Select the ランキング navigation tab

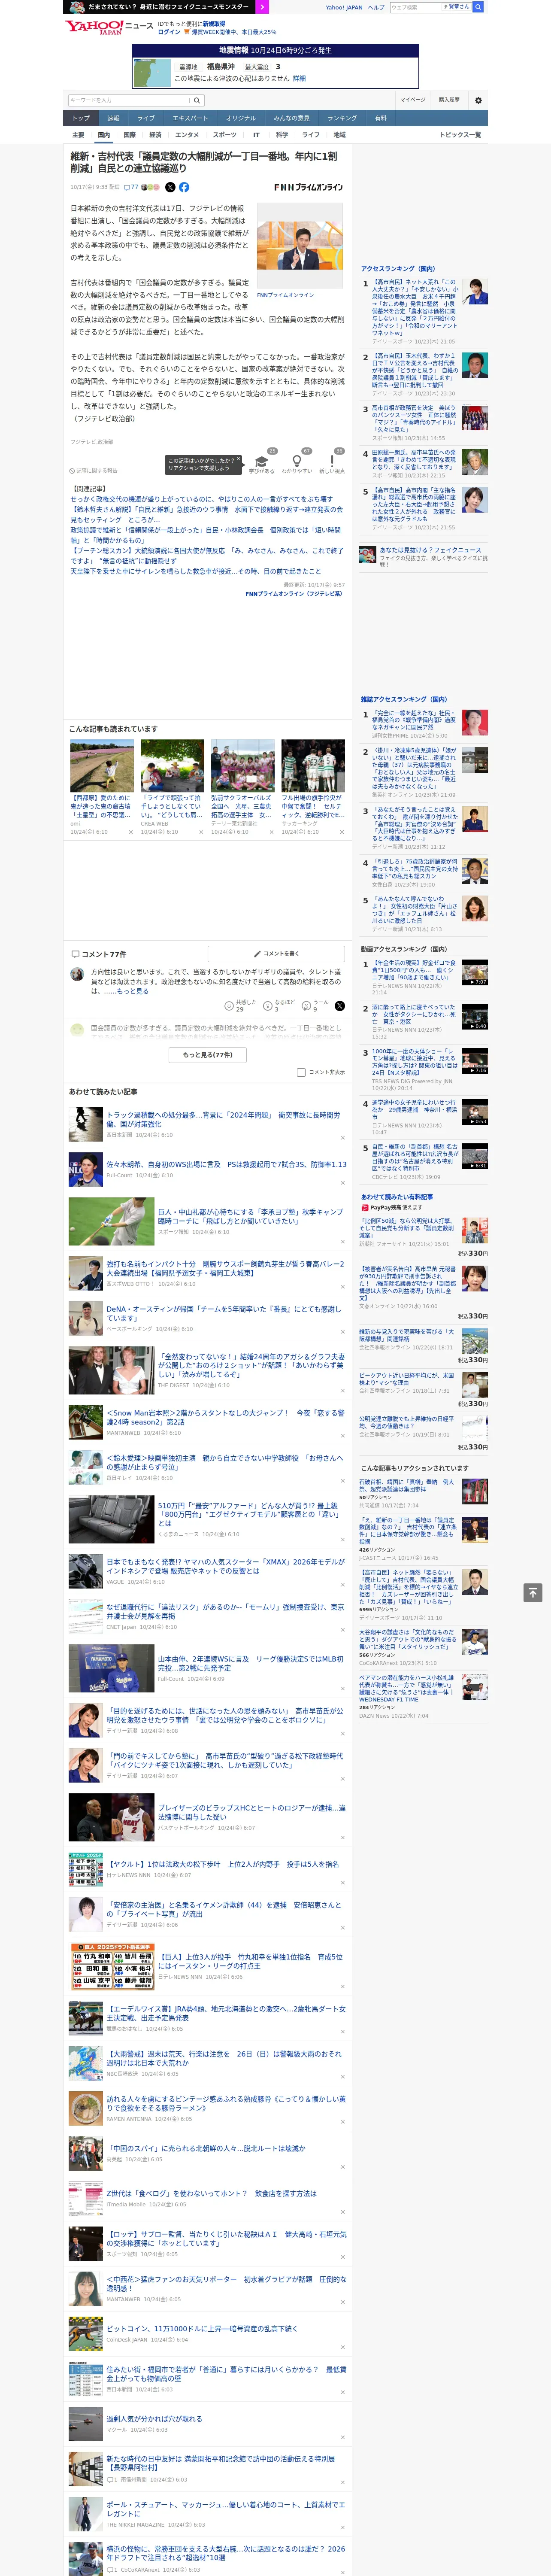coord(342,118)
